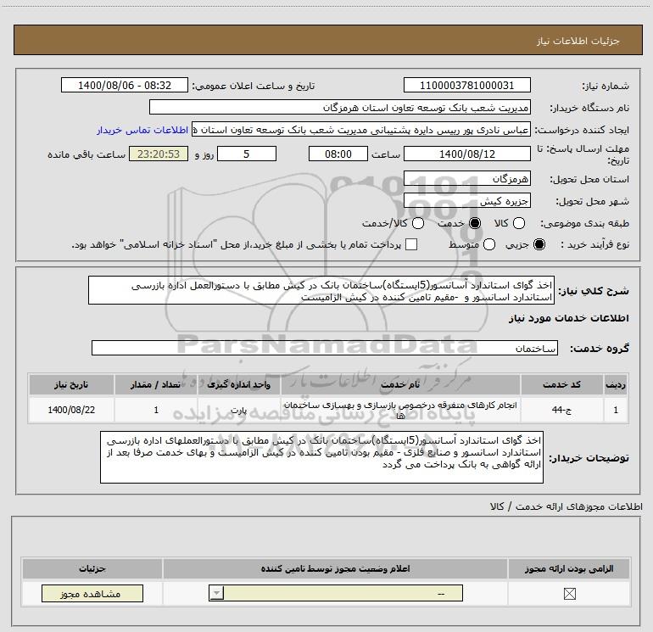Click the ردیف column header
Image resolution: width=653 pixels, height=632 pixels.
click(616, 384)
